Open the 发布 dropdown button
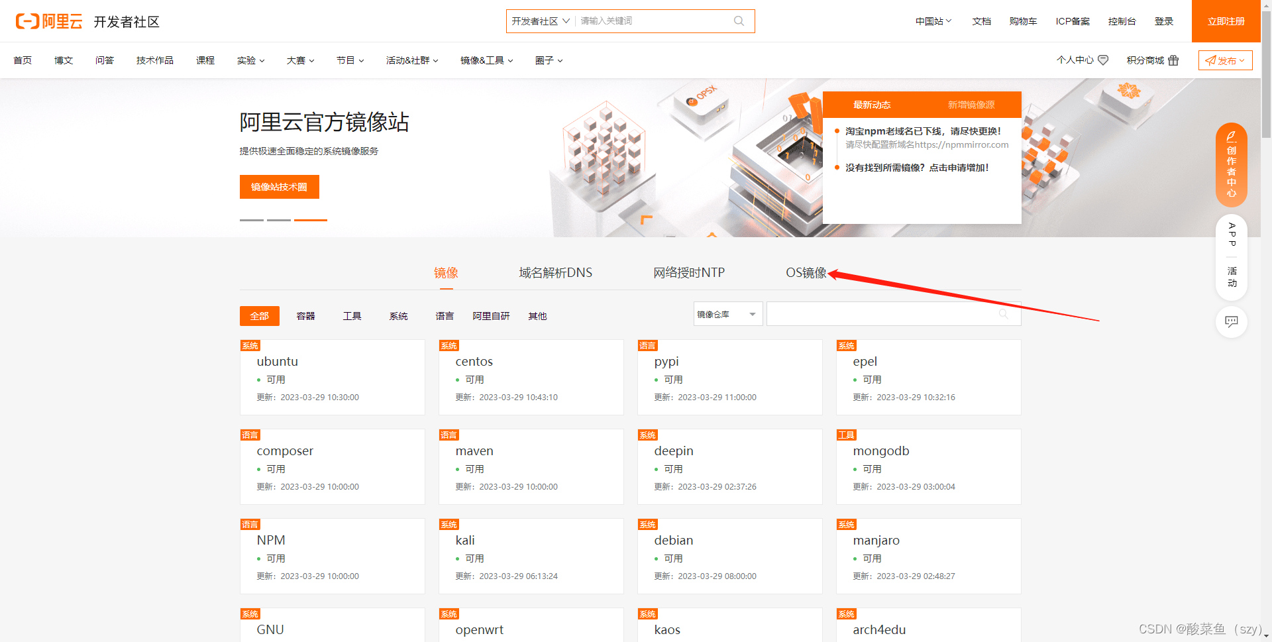The height and width of the screenshot is (642, 1272). 1225,60
